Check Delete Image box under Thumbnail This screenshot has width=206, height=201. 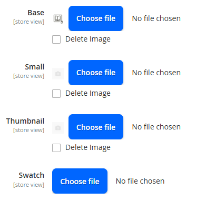pos(56,148)
